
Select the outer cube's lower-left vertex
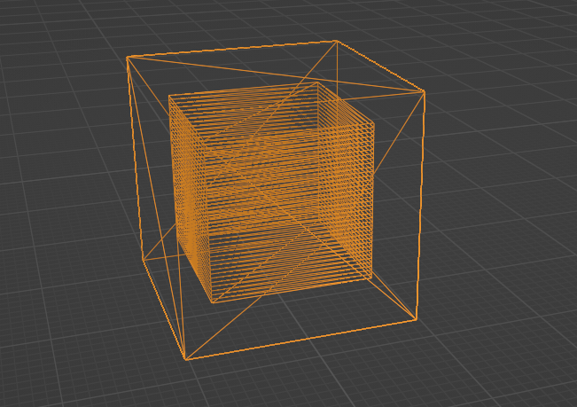pyautogui.click(x=143, y=260)
